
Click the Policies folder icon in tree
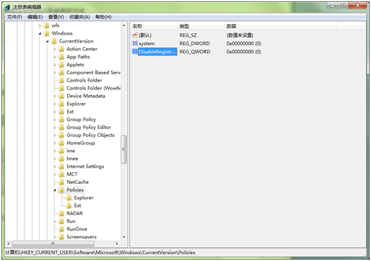61,190
